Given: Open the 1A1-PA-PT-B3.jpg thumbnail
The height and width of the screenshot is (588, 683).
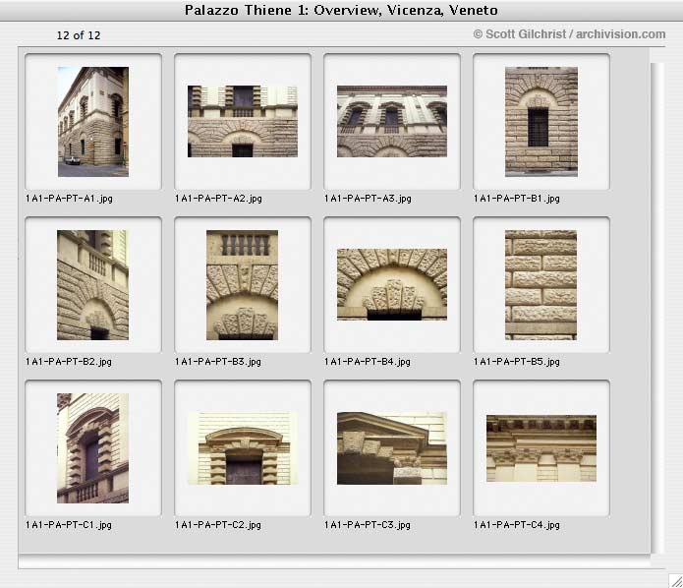Looking at the screenshot, I should (x=242, y=285).
